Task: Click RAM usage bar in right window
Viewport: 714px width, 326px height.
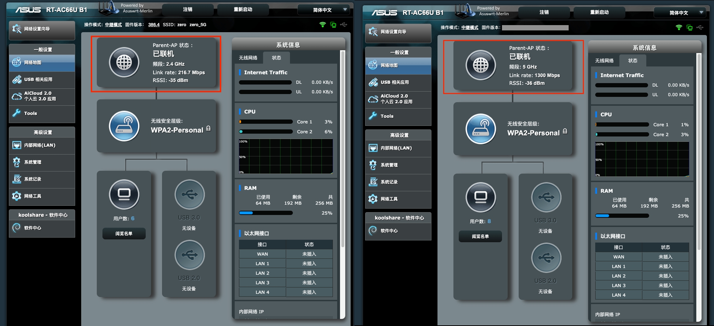Action: (x=622, y=216)
